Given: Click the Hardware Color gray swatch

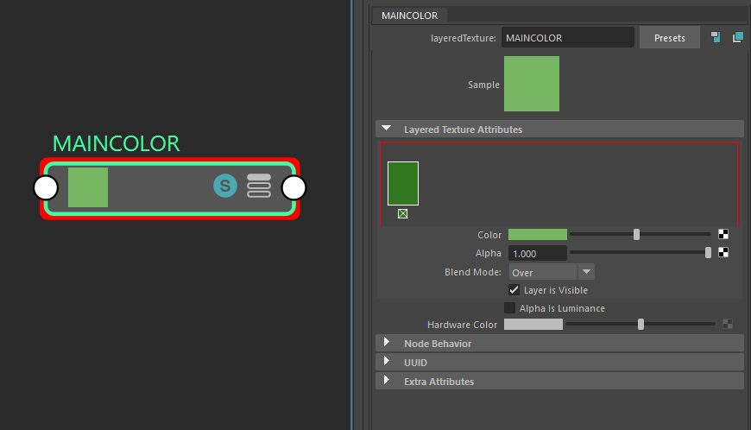Looking at the screenshot, I should (x=533, y=324).
